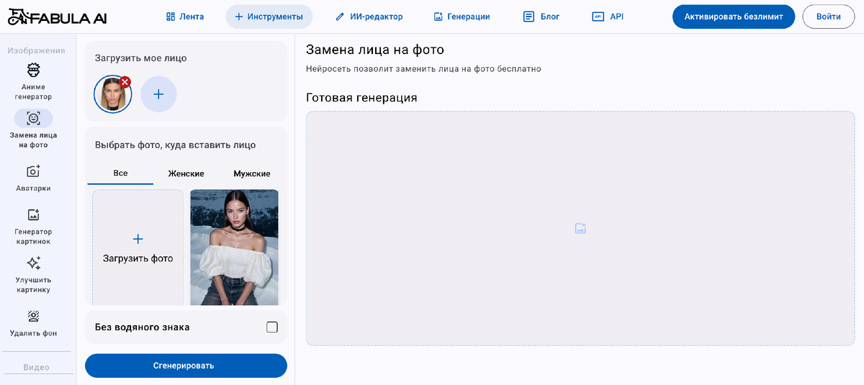Open the Fabula AI logo home link
Image resolution: width=864 pixels, height=385 pixels.
pos(57,17)
